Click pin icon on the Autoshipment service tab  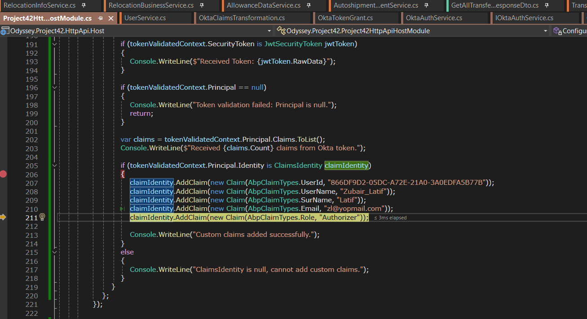point(426,5)
